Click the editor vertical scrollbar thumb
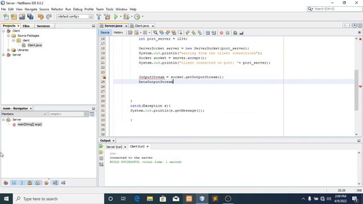Viewport: 363px width, 204px height. (x=356, y=90)
